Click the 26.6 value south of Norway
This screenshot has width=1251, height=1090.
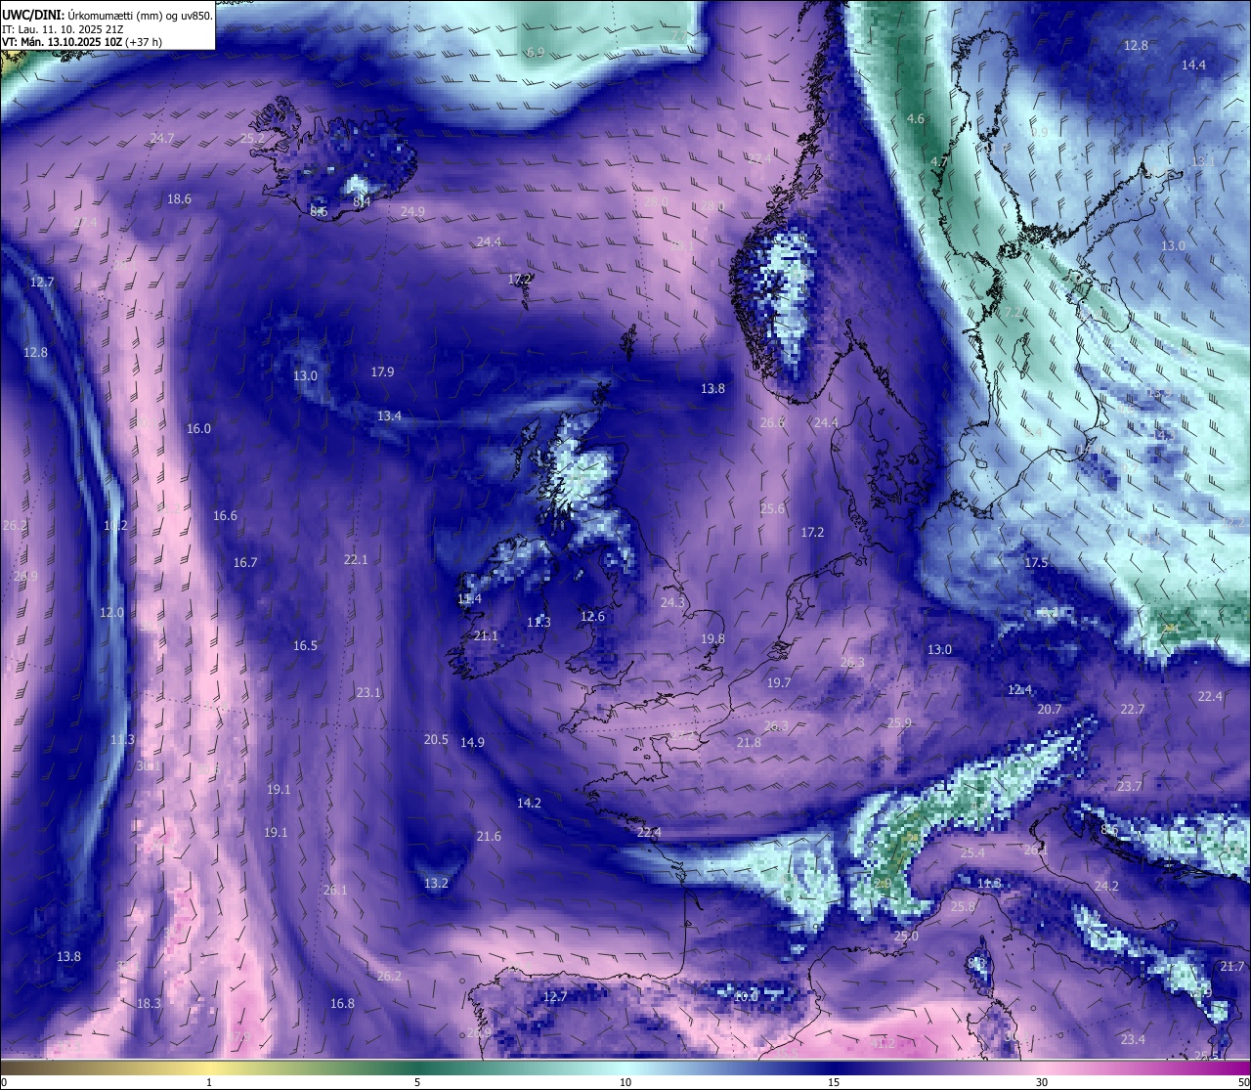pyautogui.click(x=772, y=422)
